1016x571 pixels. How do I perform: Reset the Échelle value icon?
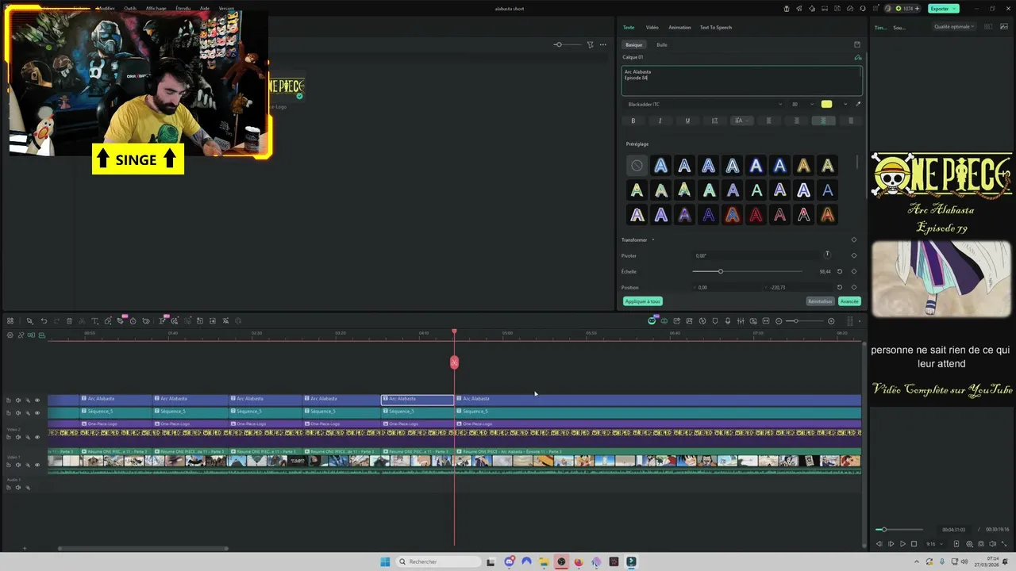coord(840,271)
